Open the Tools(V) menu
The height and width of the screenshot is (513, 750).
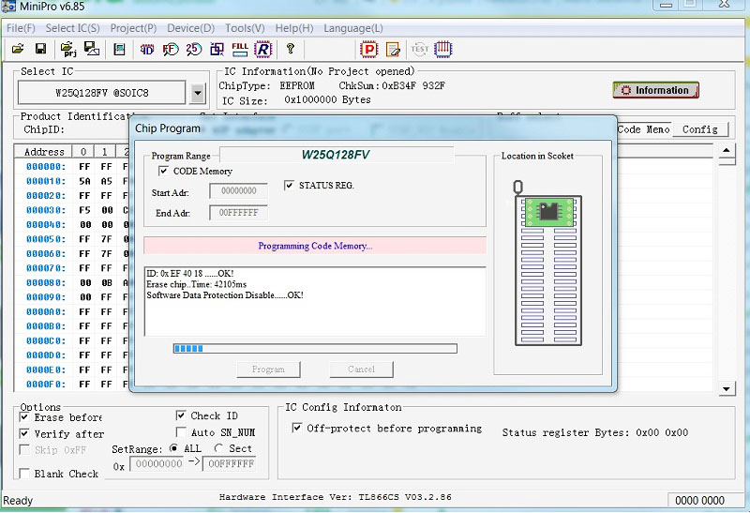coord(245,28)
